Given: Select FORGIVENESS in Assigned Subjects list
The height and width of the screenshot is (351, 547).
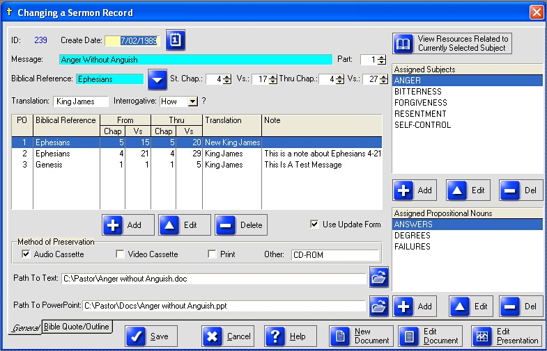Looking at the screenshot, I should (x=420, y=103).
